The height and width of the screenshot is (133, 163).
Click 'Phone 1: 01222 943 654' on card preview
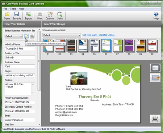(69, 106)
